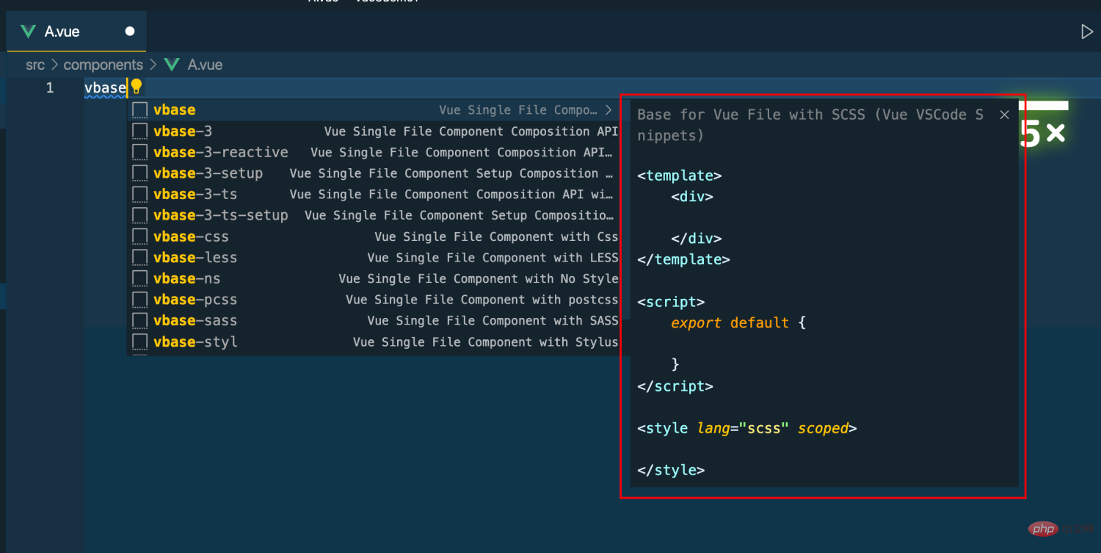Toggle the square box next to vbase-ns
Viewport: 1101px width, 553px height.
[x=139, y=278]
